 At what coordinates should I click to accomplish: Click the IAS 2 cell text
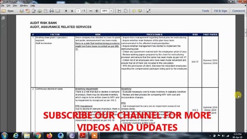tap(195, 110)
